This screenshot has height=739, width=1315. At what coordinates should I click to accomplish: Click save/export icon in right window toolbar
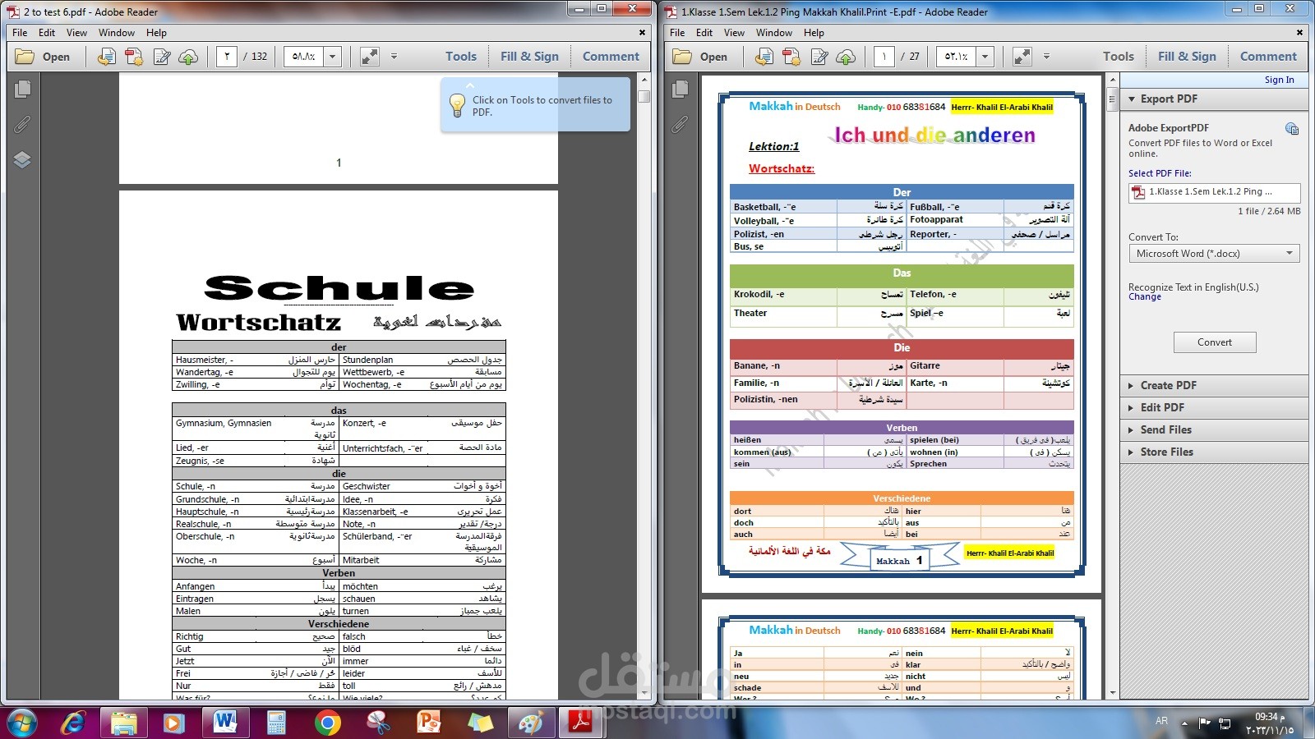pos(764,57)
